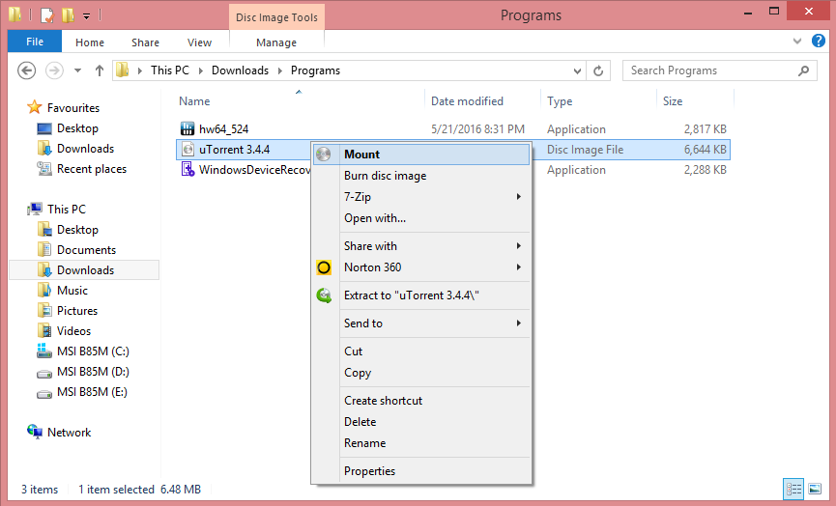The height and width of the screenshot is (506, 836).
Task: Click the Favourites star icon
Action: (x=35, y=107)
